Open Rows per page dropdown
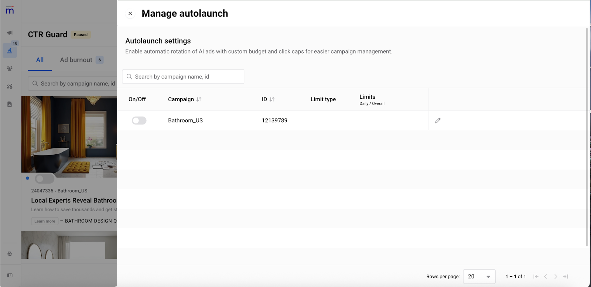 pyautogui.click(x=479, y=276)
